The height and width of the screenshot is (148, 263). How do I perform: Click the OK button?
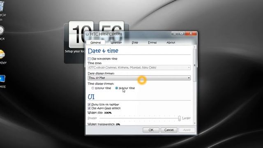tap(151, 130)
